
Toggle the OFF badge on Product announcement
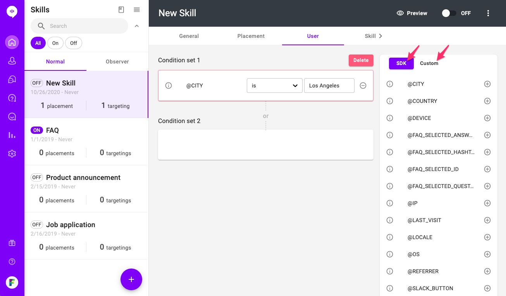point(37,178)
